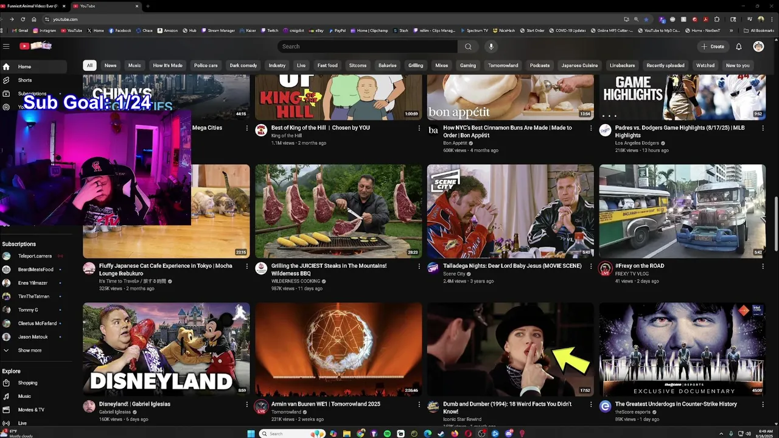The width and height of the screenshot is (779, 438).
Task: Click the YouTube logo
Action: (x=35, y=46)
